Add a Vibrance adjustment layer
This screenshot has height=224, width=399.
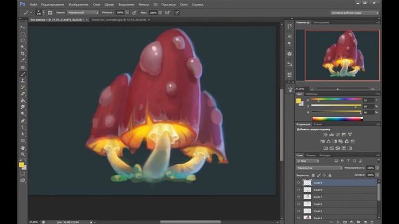pos(350,134)
